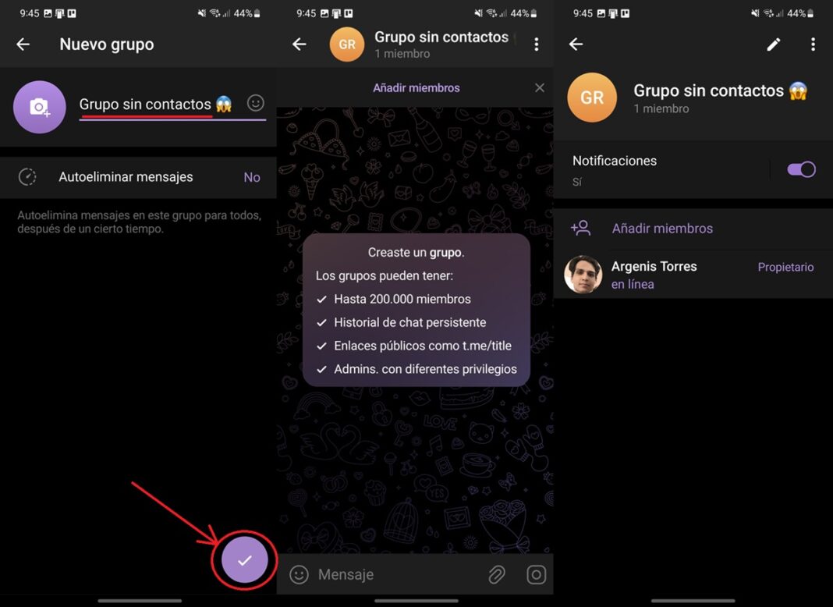
Task: Go back from the group chat screen
Action: coord(300,44)
